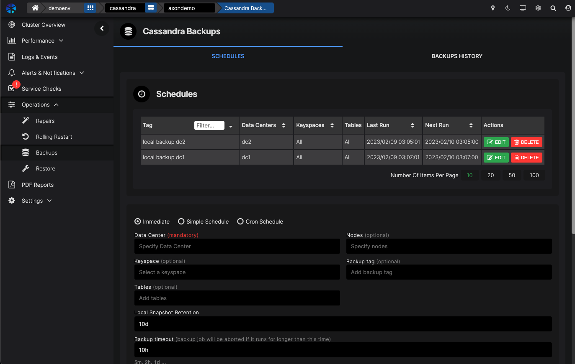Click Alerts bell icon

[x=12, y=73]
